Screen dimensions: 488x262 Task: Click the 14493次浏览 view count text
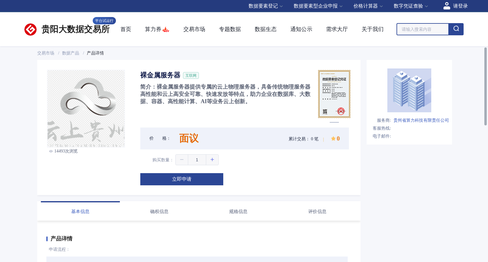(66, 151)
